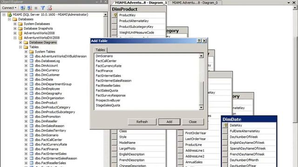Select dbo.DimOrganization in the tree
This screenshot has width=298, height=167.
(x=50, y=98)
